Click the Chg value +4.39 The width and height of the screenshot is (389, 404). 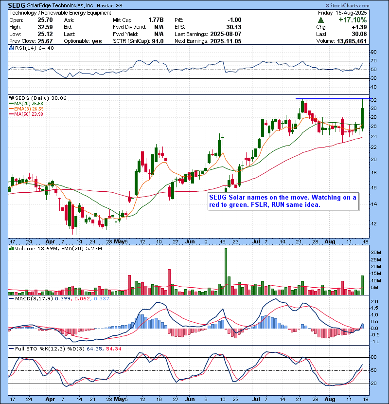(x=360, y=27)
